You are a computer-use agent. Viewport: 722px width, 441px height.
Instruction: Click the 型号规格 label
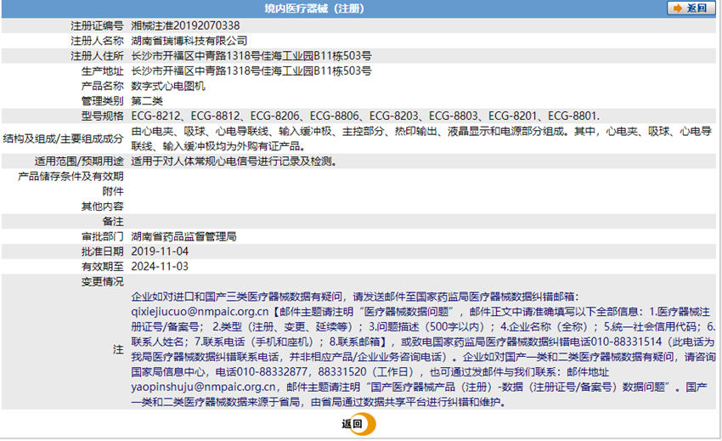coord(102,116)
